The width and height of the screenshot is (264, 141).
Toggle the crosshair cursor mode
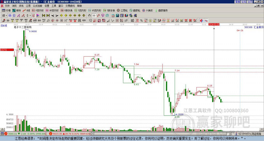(94, 15)
